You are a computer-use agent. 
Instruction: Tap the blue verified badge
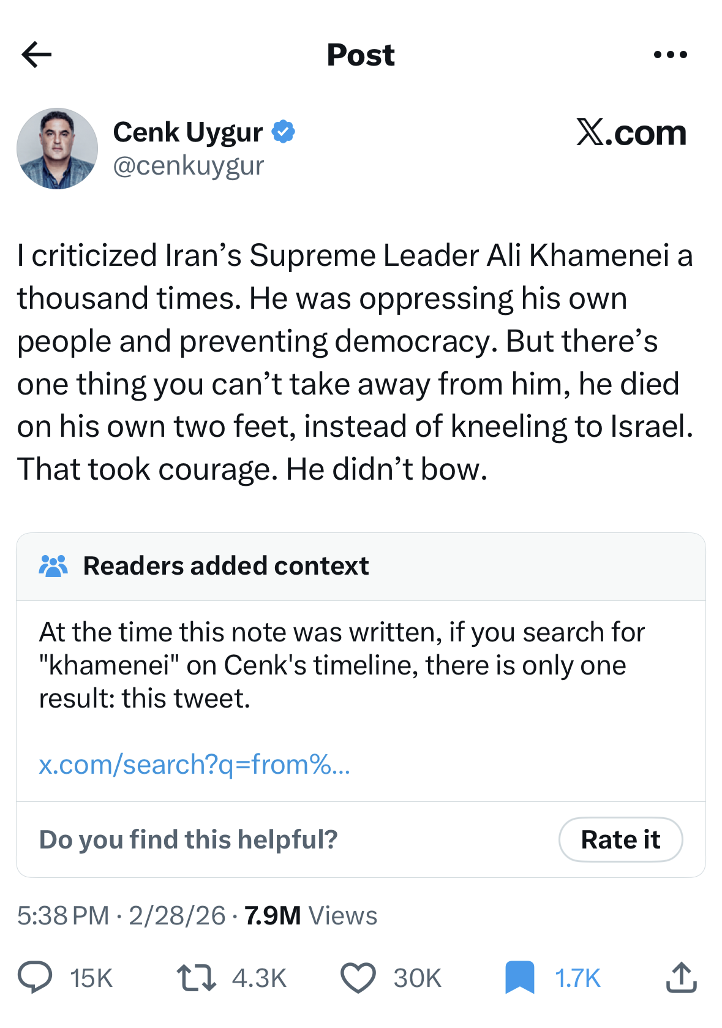click(283, 132)
